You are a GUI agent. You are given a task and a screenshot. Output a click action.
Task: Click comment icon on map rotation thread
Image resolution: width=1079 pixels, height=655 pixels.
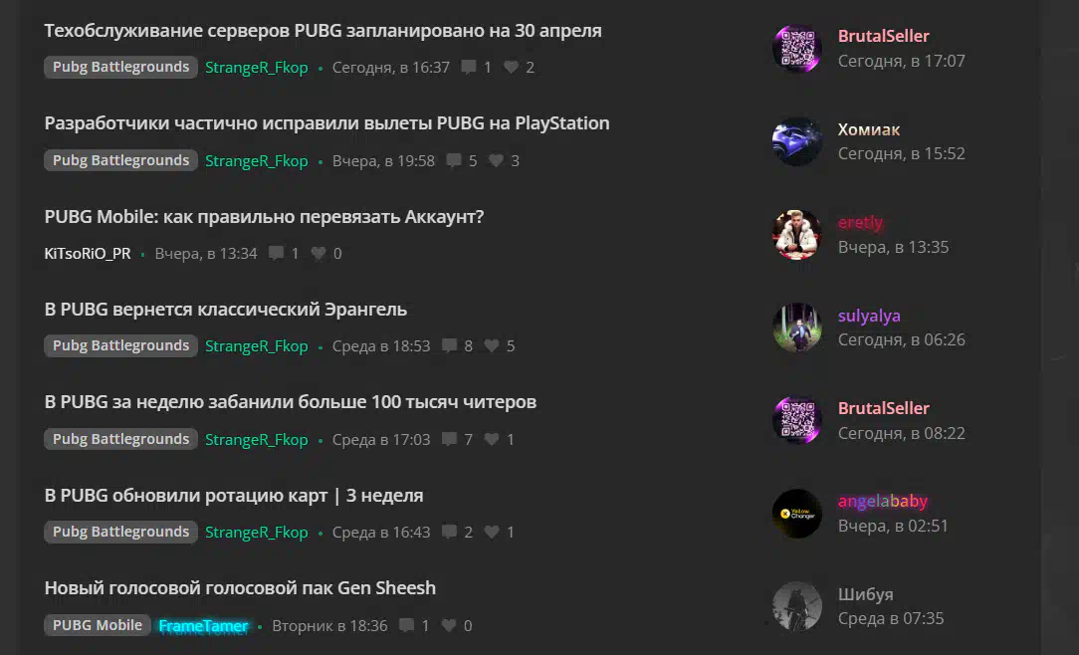pos(449,532)
